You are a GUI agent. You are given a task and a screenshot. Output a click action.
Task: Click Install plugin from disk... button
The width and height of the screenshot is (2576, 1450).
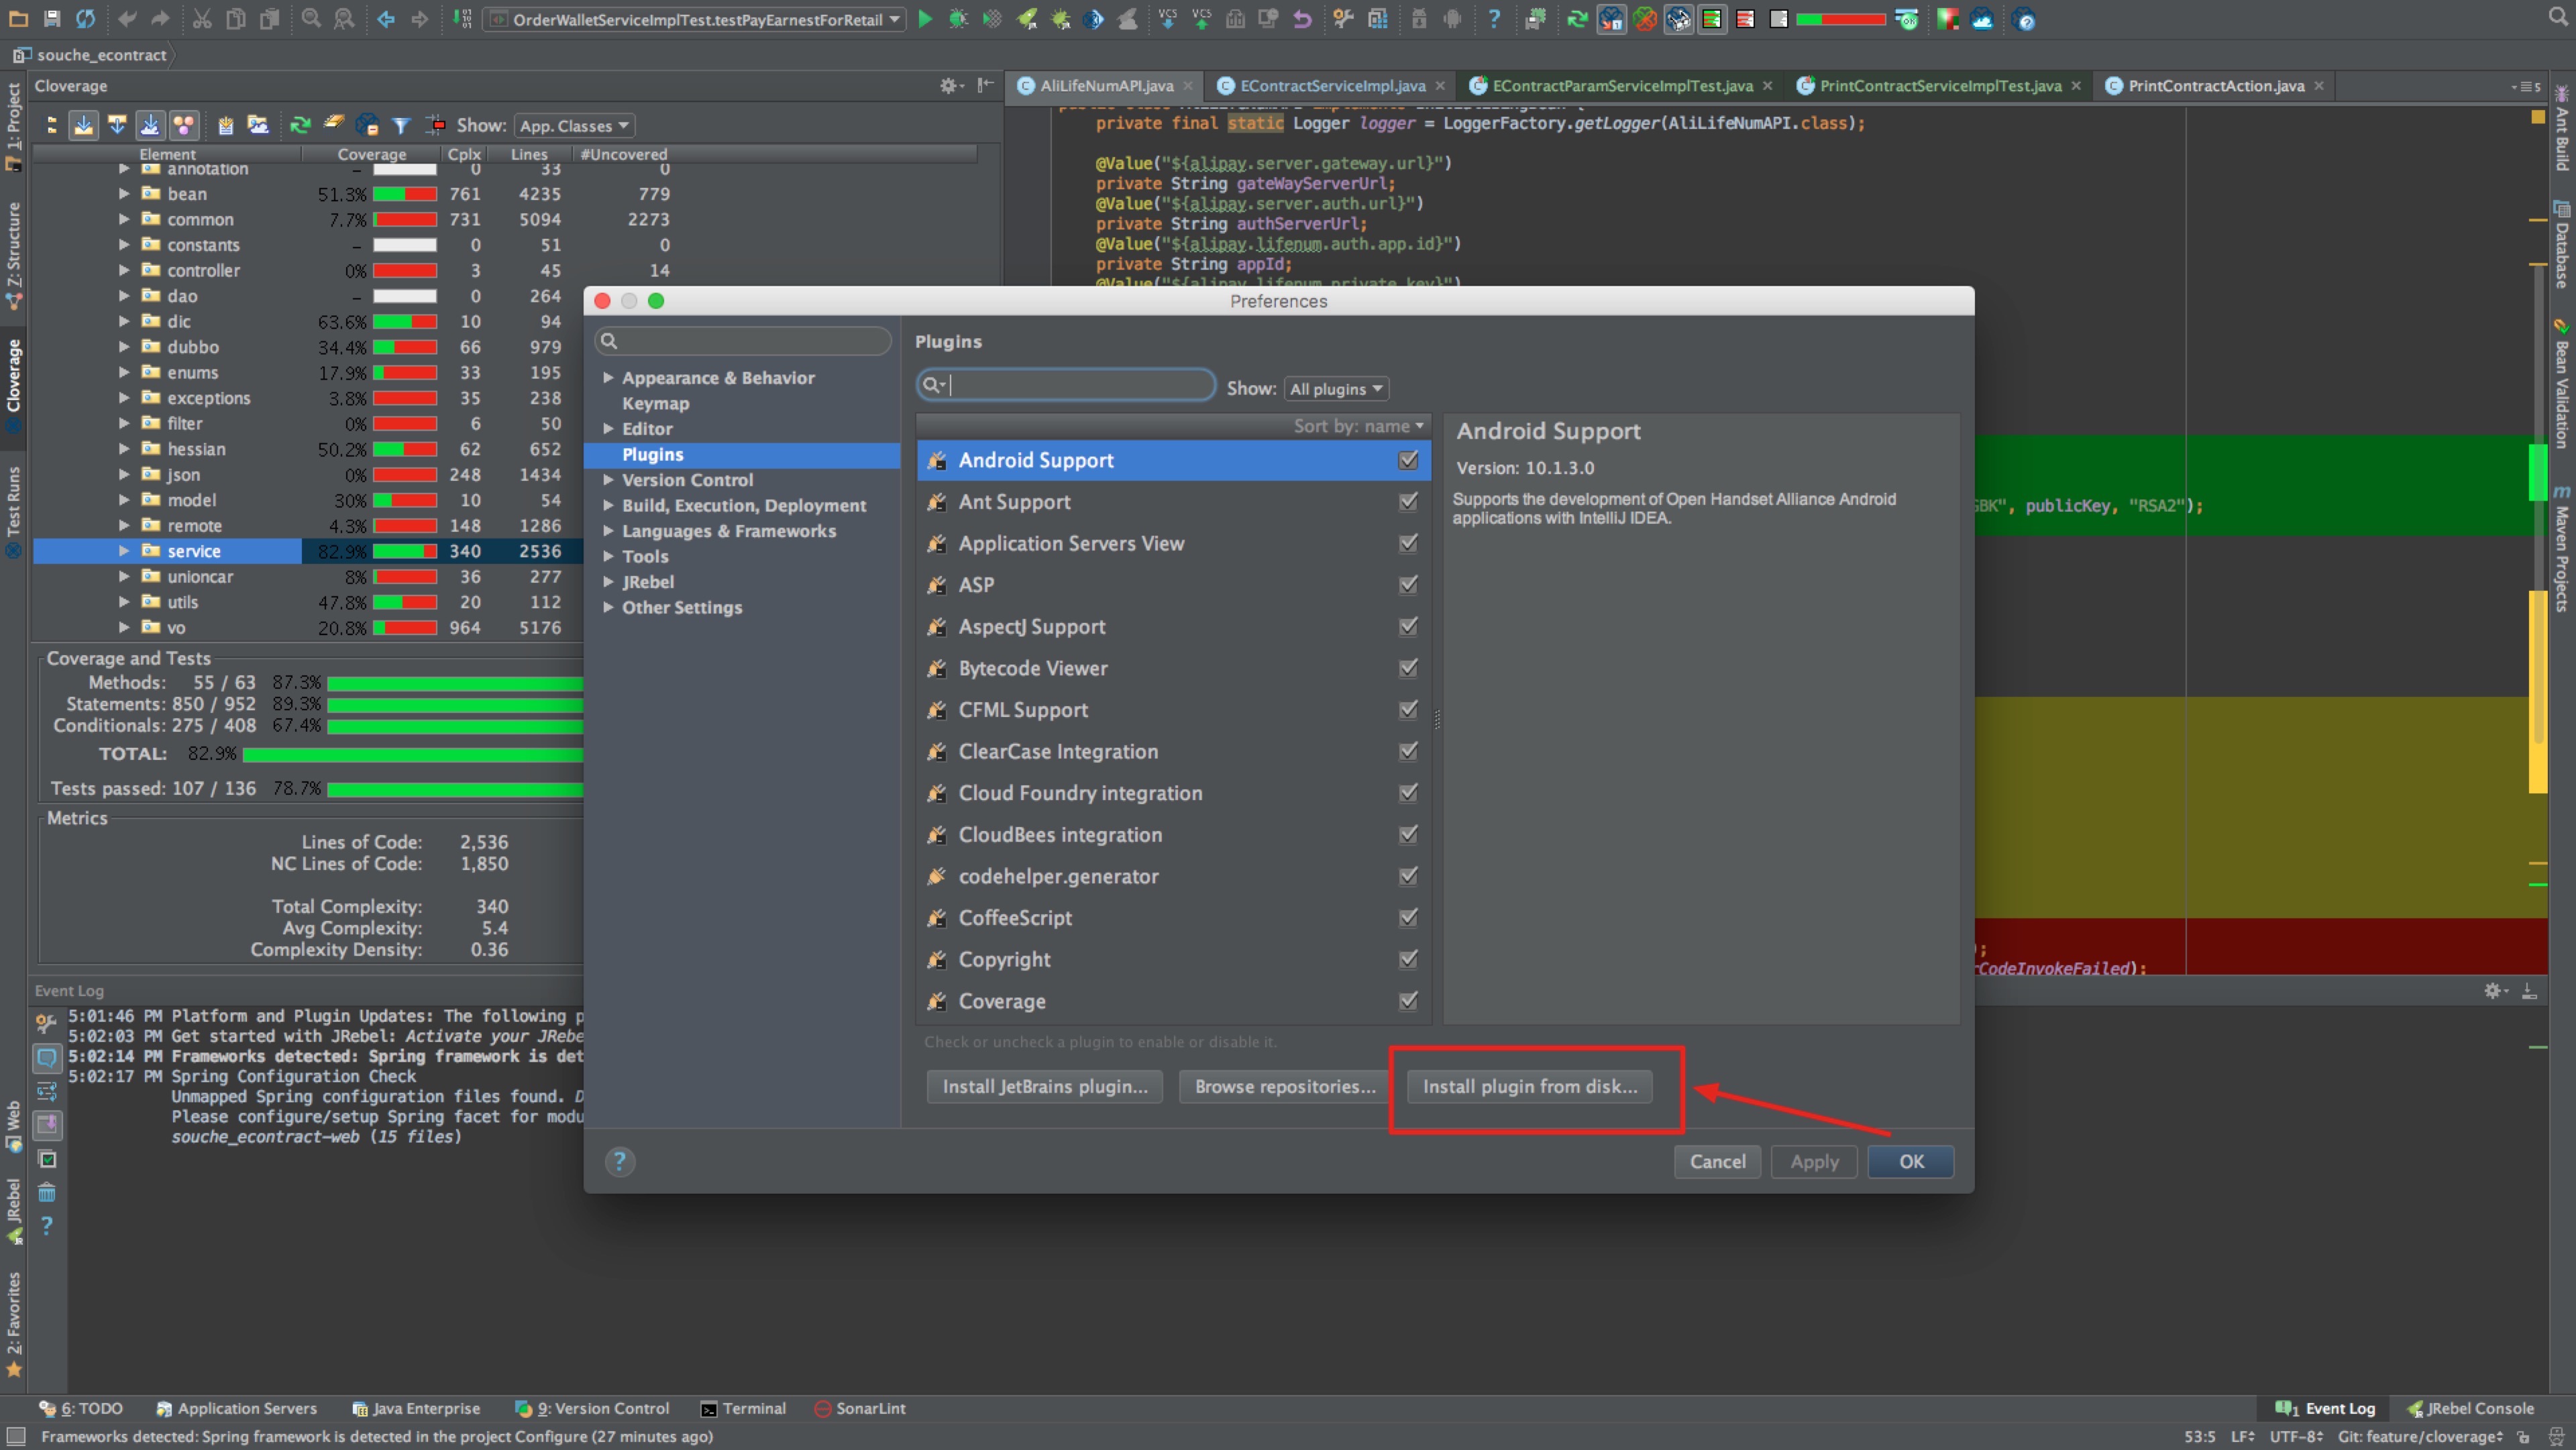(x=1530, y=1086)
